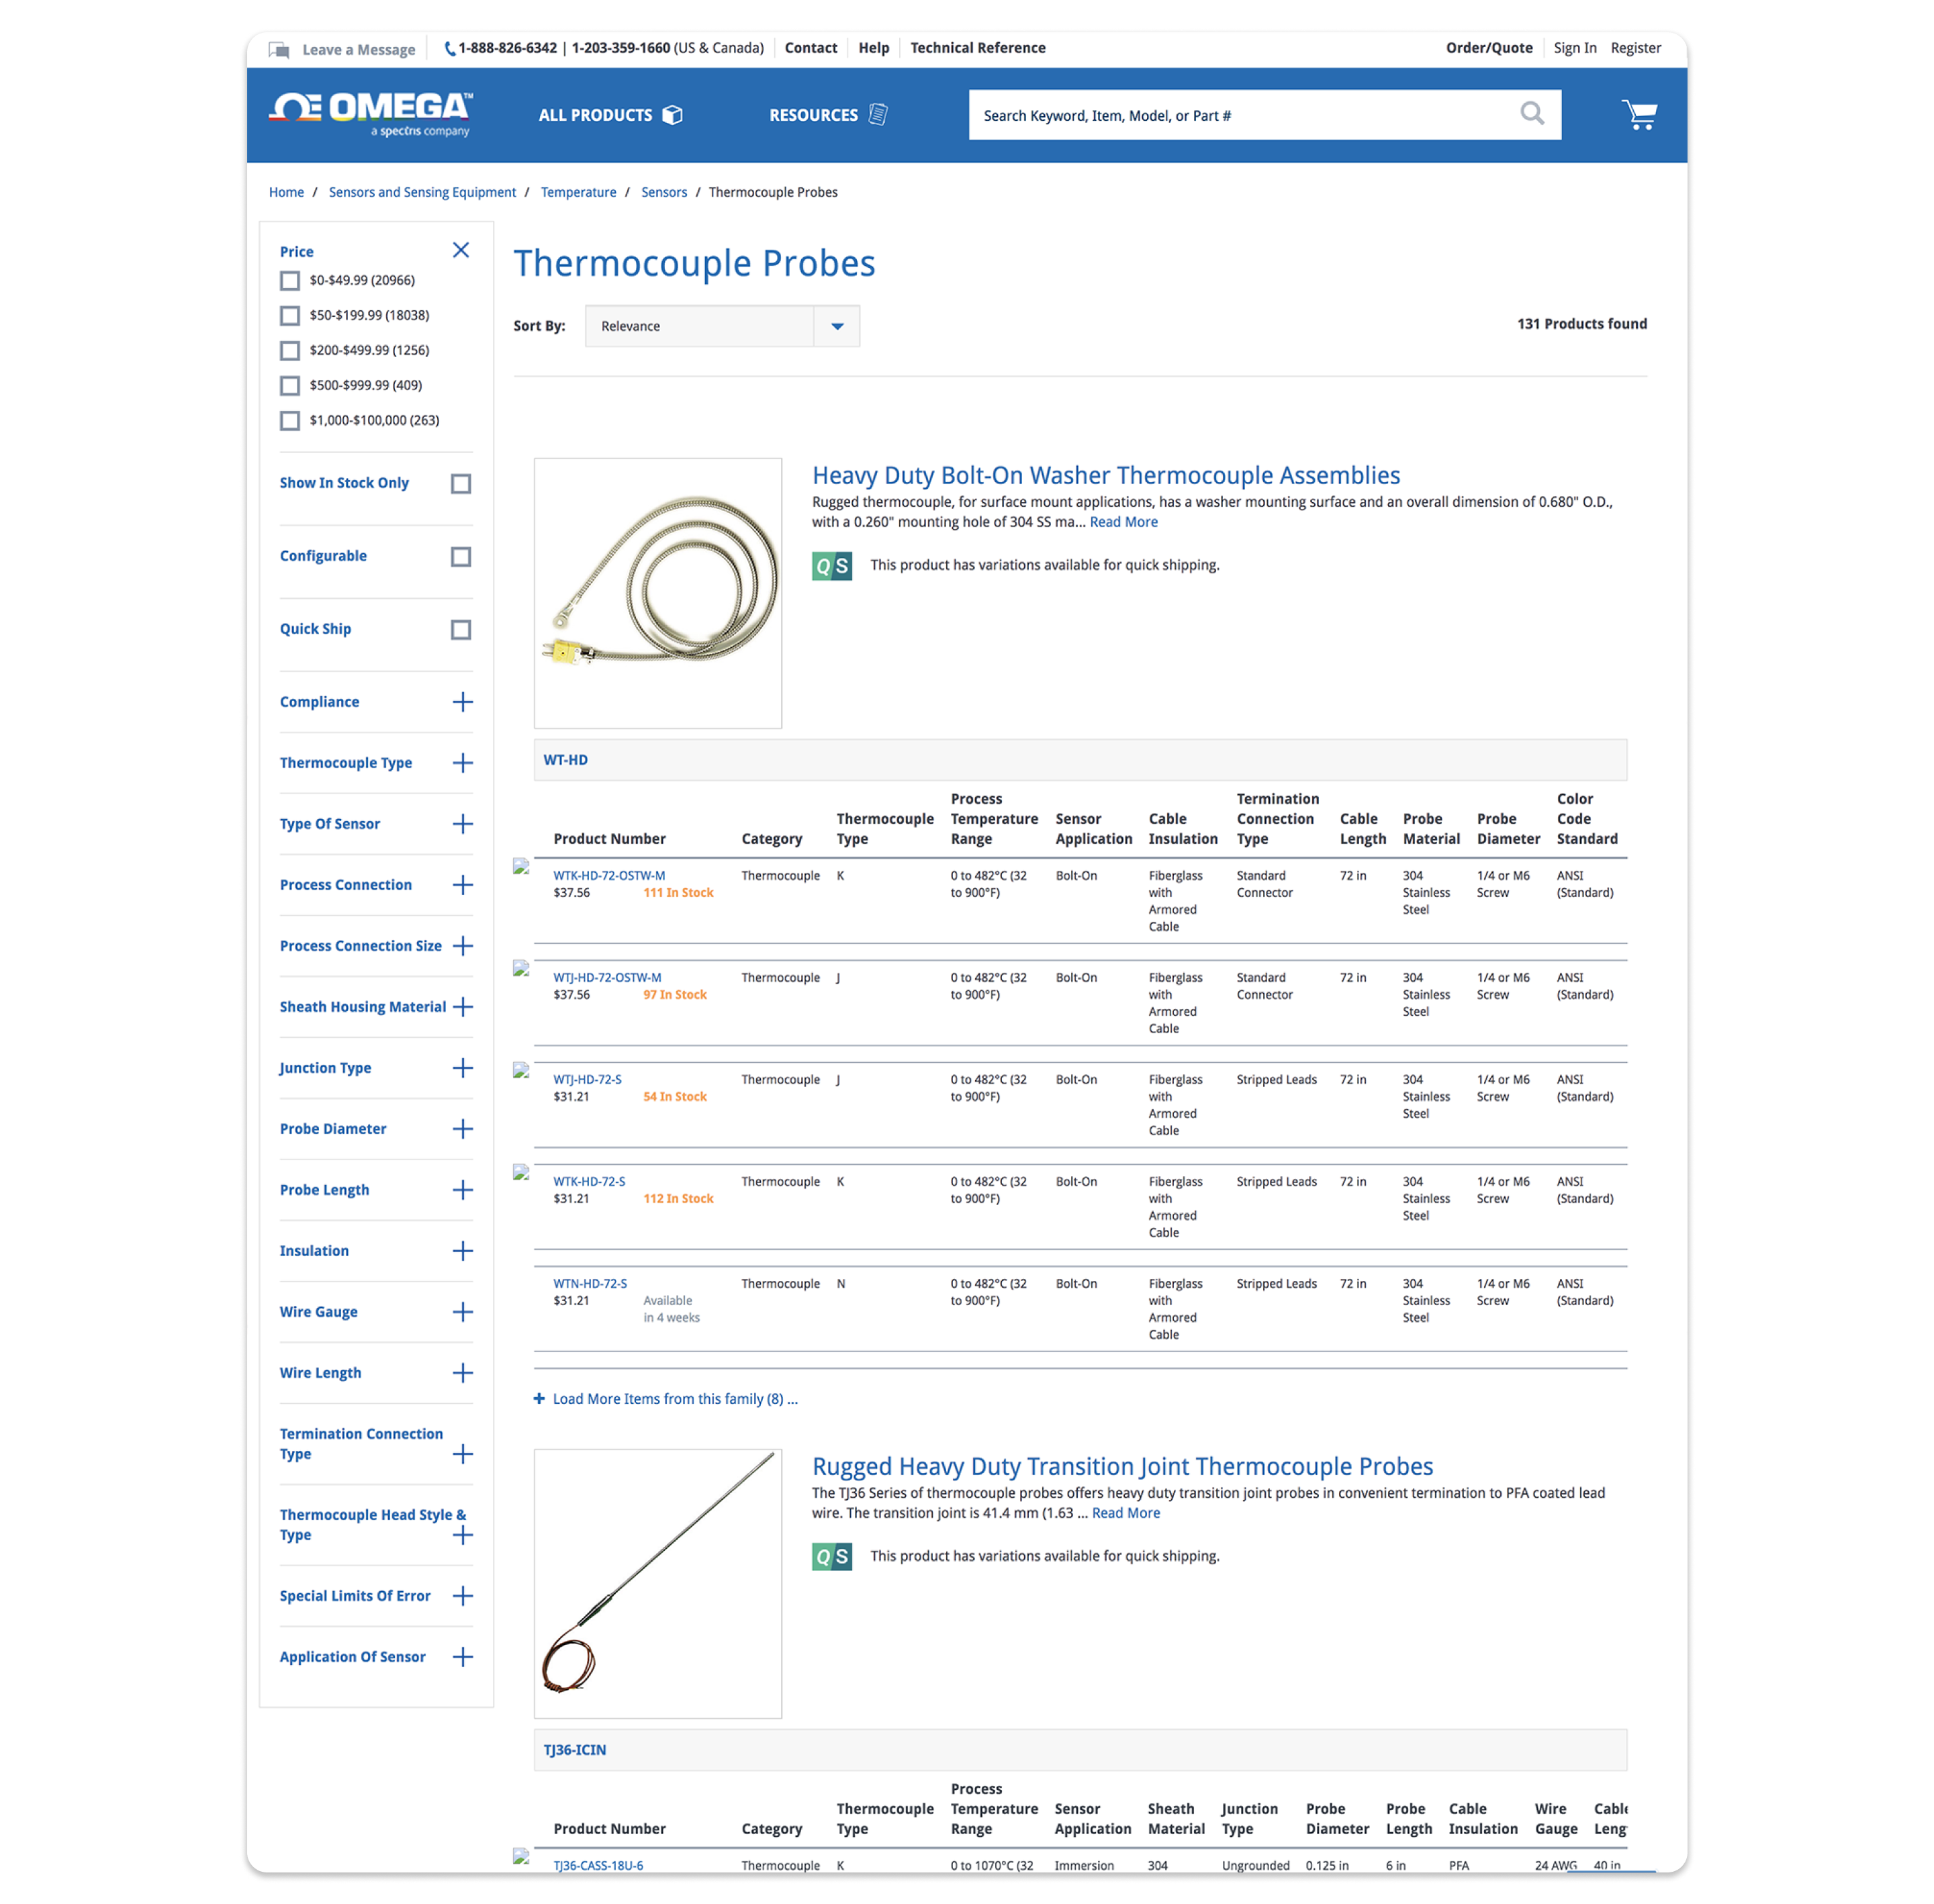Click the Leave a Message chat icon
The image size is (1934, 1904).
(x=280, y=49)
